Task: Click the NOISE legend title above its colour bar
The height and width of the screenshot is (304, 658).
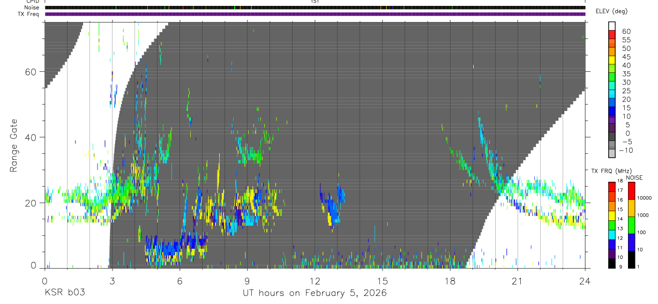Action: coord(634,177)
